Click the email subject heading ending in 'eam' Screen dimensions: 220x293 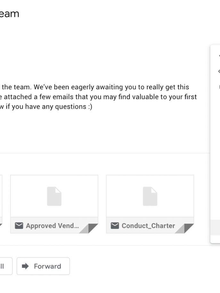click(x=9, y=14)
